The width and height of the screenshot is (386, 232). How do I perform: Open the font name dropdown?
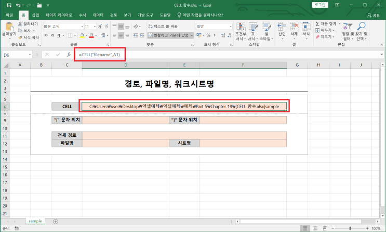(82, 27)
